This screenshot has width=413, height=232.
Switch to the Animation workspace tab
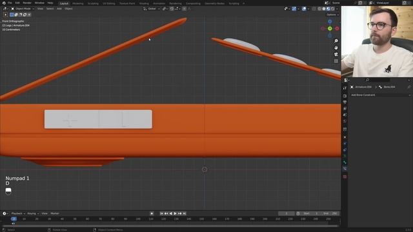point(159,3)
